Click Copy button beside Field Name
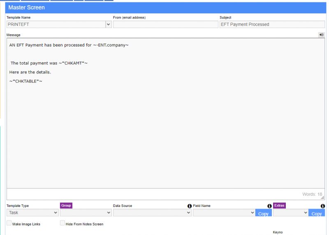 click(263, 214)
